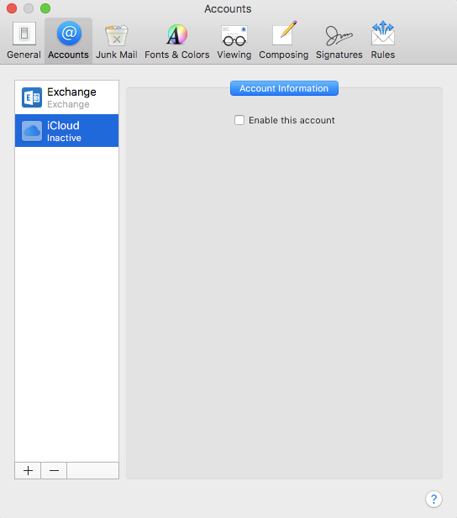Image resolution: width=457 pixels, height=518 pixels.
Task: Click the iCloud cloud icon
Action: [x=32, y=131]
